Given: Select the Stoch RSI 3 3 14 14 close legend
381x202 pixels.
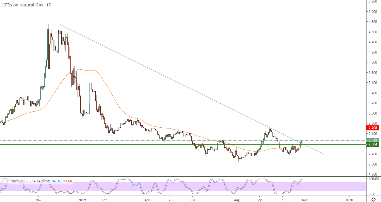Looking at the screenshot, I should [x=30, y=181].
